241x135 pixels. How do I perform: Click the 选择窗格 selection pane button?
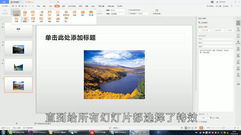pyautogui.click(x=203, y=22)
